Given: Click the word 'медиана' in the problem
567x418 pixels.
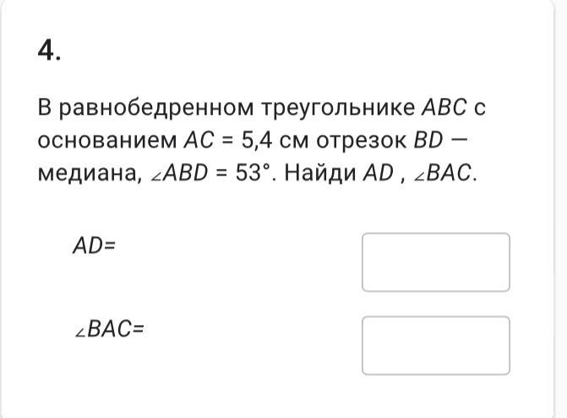Looking at the screenshot, I should pyautogui.click(x=89, y=173).
